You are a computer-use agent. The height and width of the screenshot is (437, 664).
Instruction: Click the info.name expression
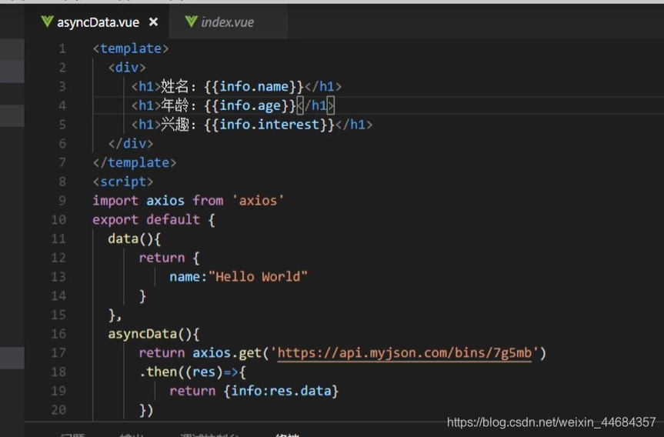[254, 87]
